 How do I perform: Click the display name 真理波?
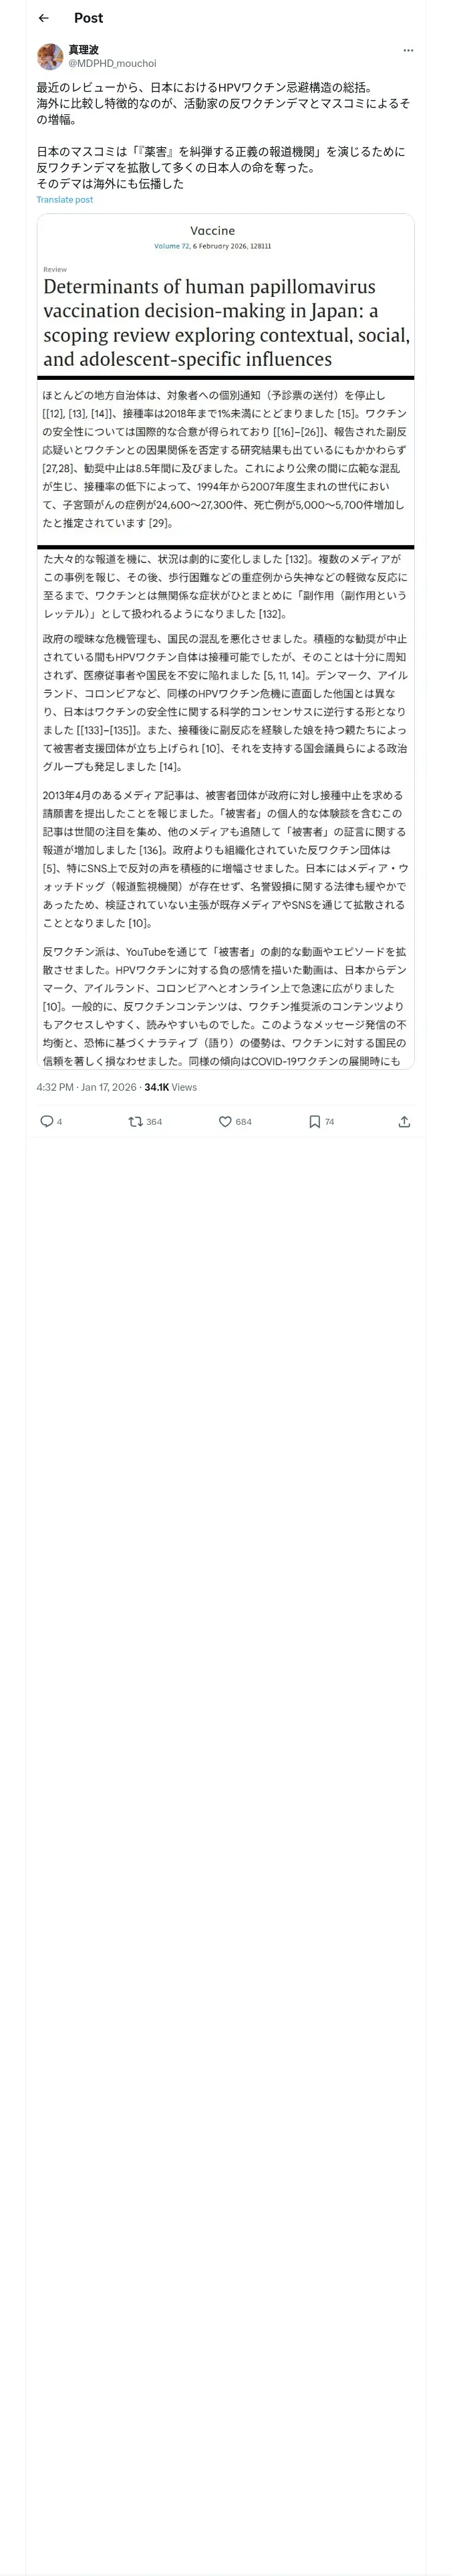click(84, 49)
